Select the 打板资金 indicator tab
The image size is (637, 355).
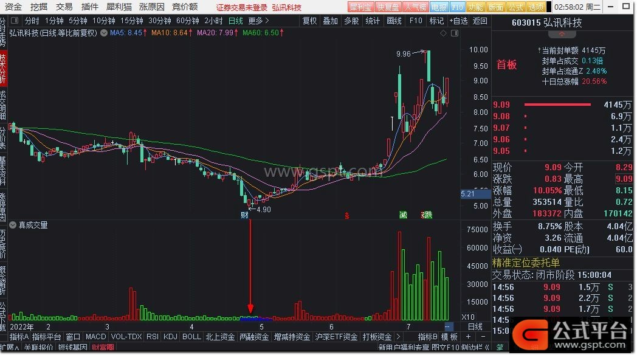coord(377,337)
